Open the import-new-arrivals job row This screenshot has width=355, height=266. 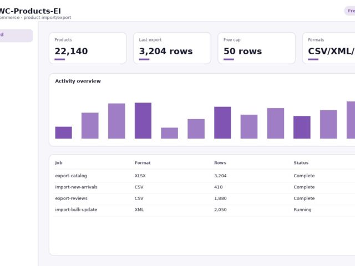pos(204,187)
